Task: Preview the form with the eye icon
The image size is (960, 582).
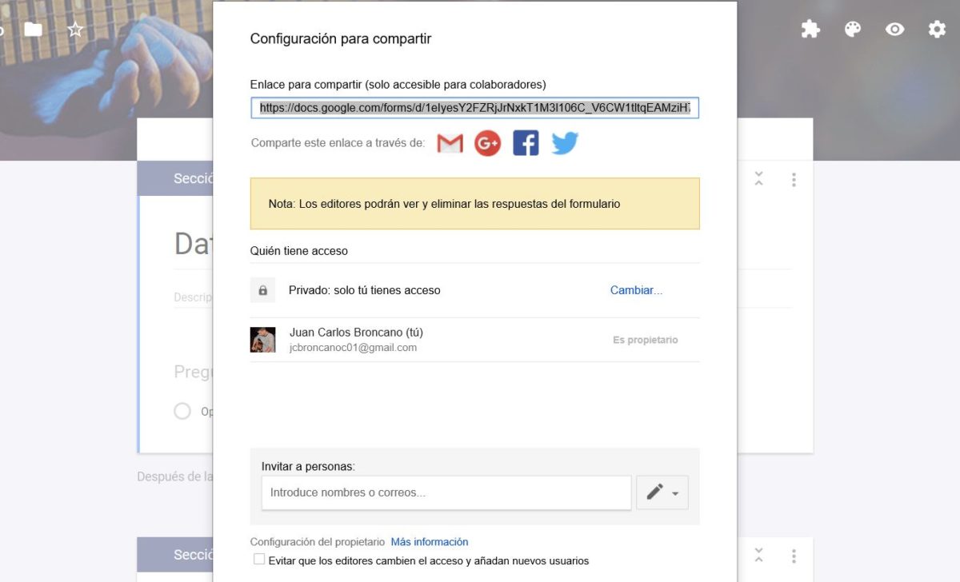Action: 894,28
